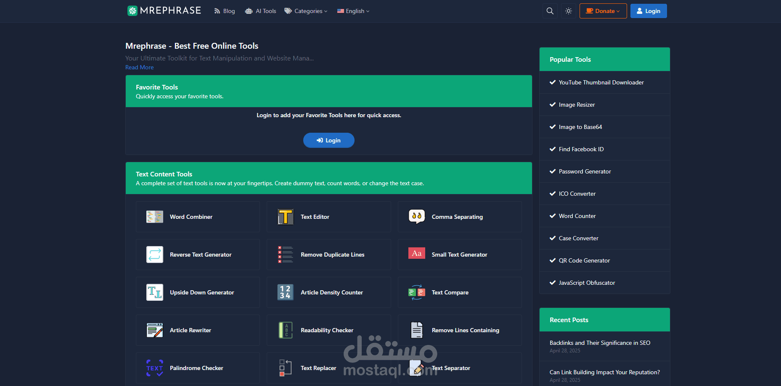
Task: Click the Read More link
Action: [140, 67]
